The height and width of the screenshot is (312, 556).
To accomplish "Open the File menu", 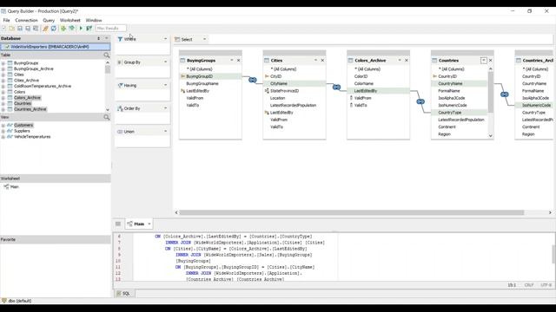I will 6,20.
